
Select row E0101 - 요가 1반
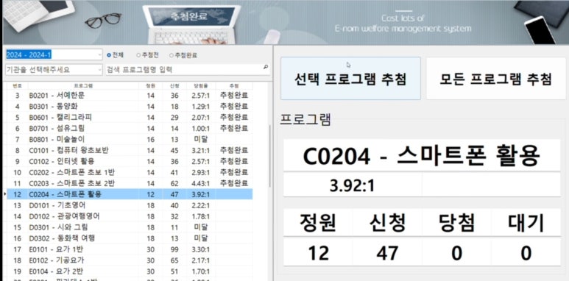130,249
